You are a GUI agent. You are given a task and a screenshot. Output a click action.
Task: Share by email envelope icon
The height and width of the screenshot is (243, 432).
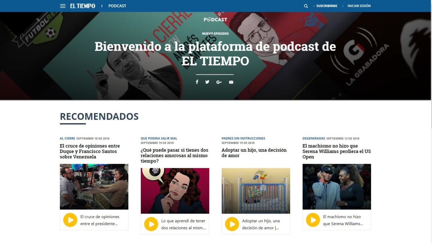coord(231,82)
